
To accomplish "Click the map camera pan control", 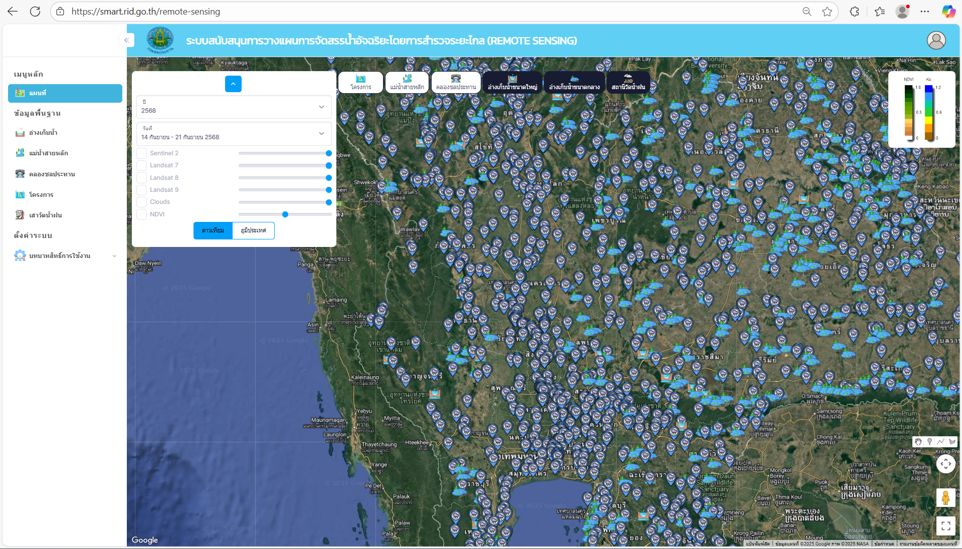I will tap(945, 464).
